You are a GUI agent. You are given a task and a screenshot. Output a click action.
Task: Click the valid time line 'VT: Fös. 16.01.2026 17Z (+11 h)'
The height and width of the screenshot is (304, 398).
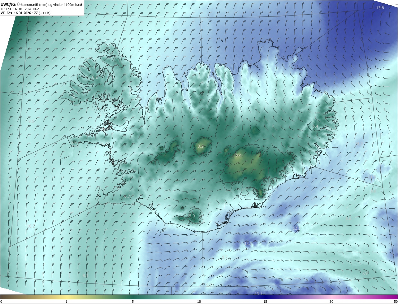pos(25,13)
